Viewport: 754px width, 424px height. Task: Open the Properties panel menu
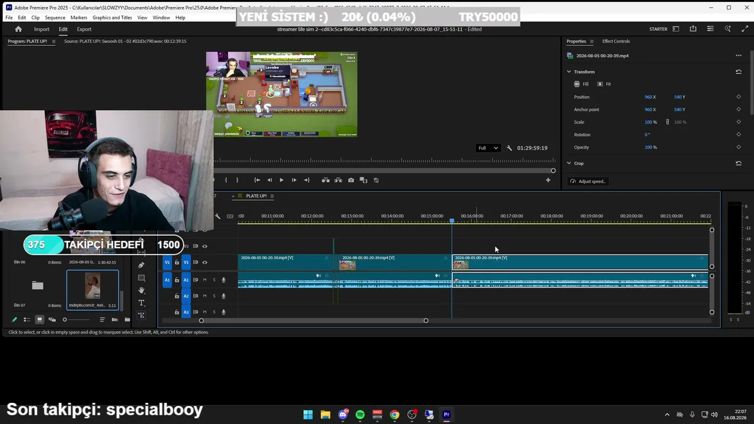(591, 41)
